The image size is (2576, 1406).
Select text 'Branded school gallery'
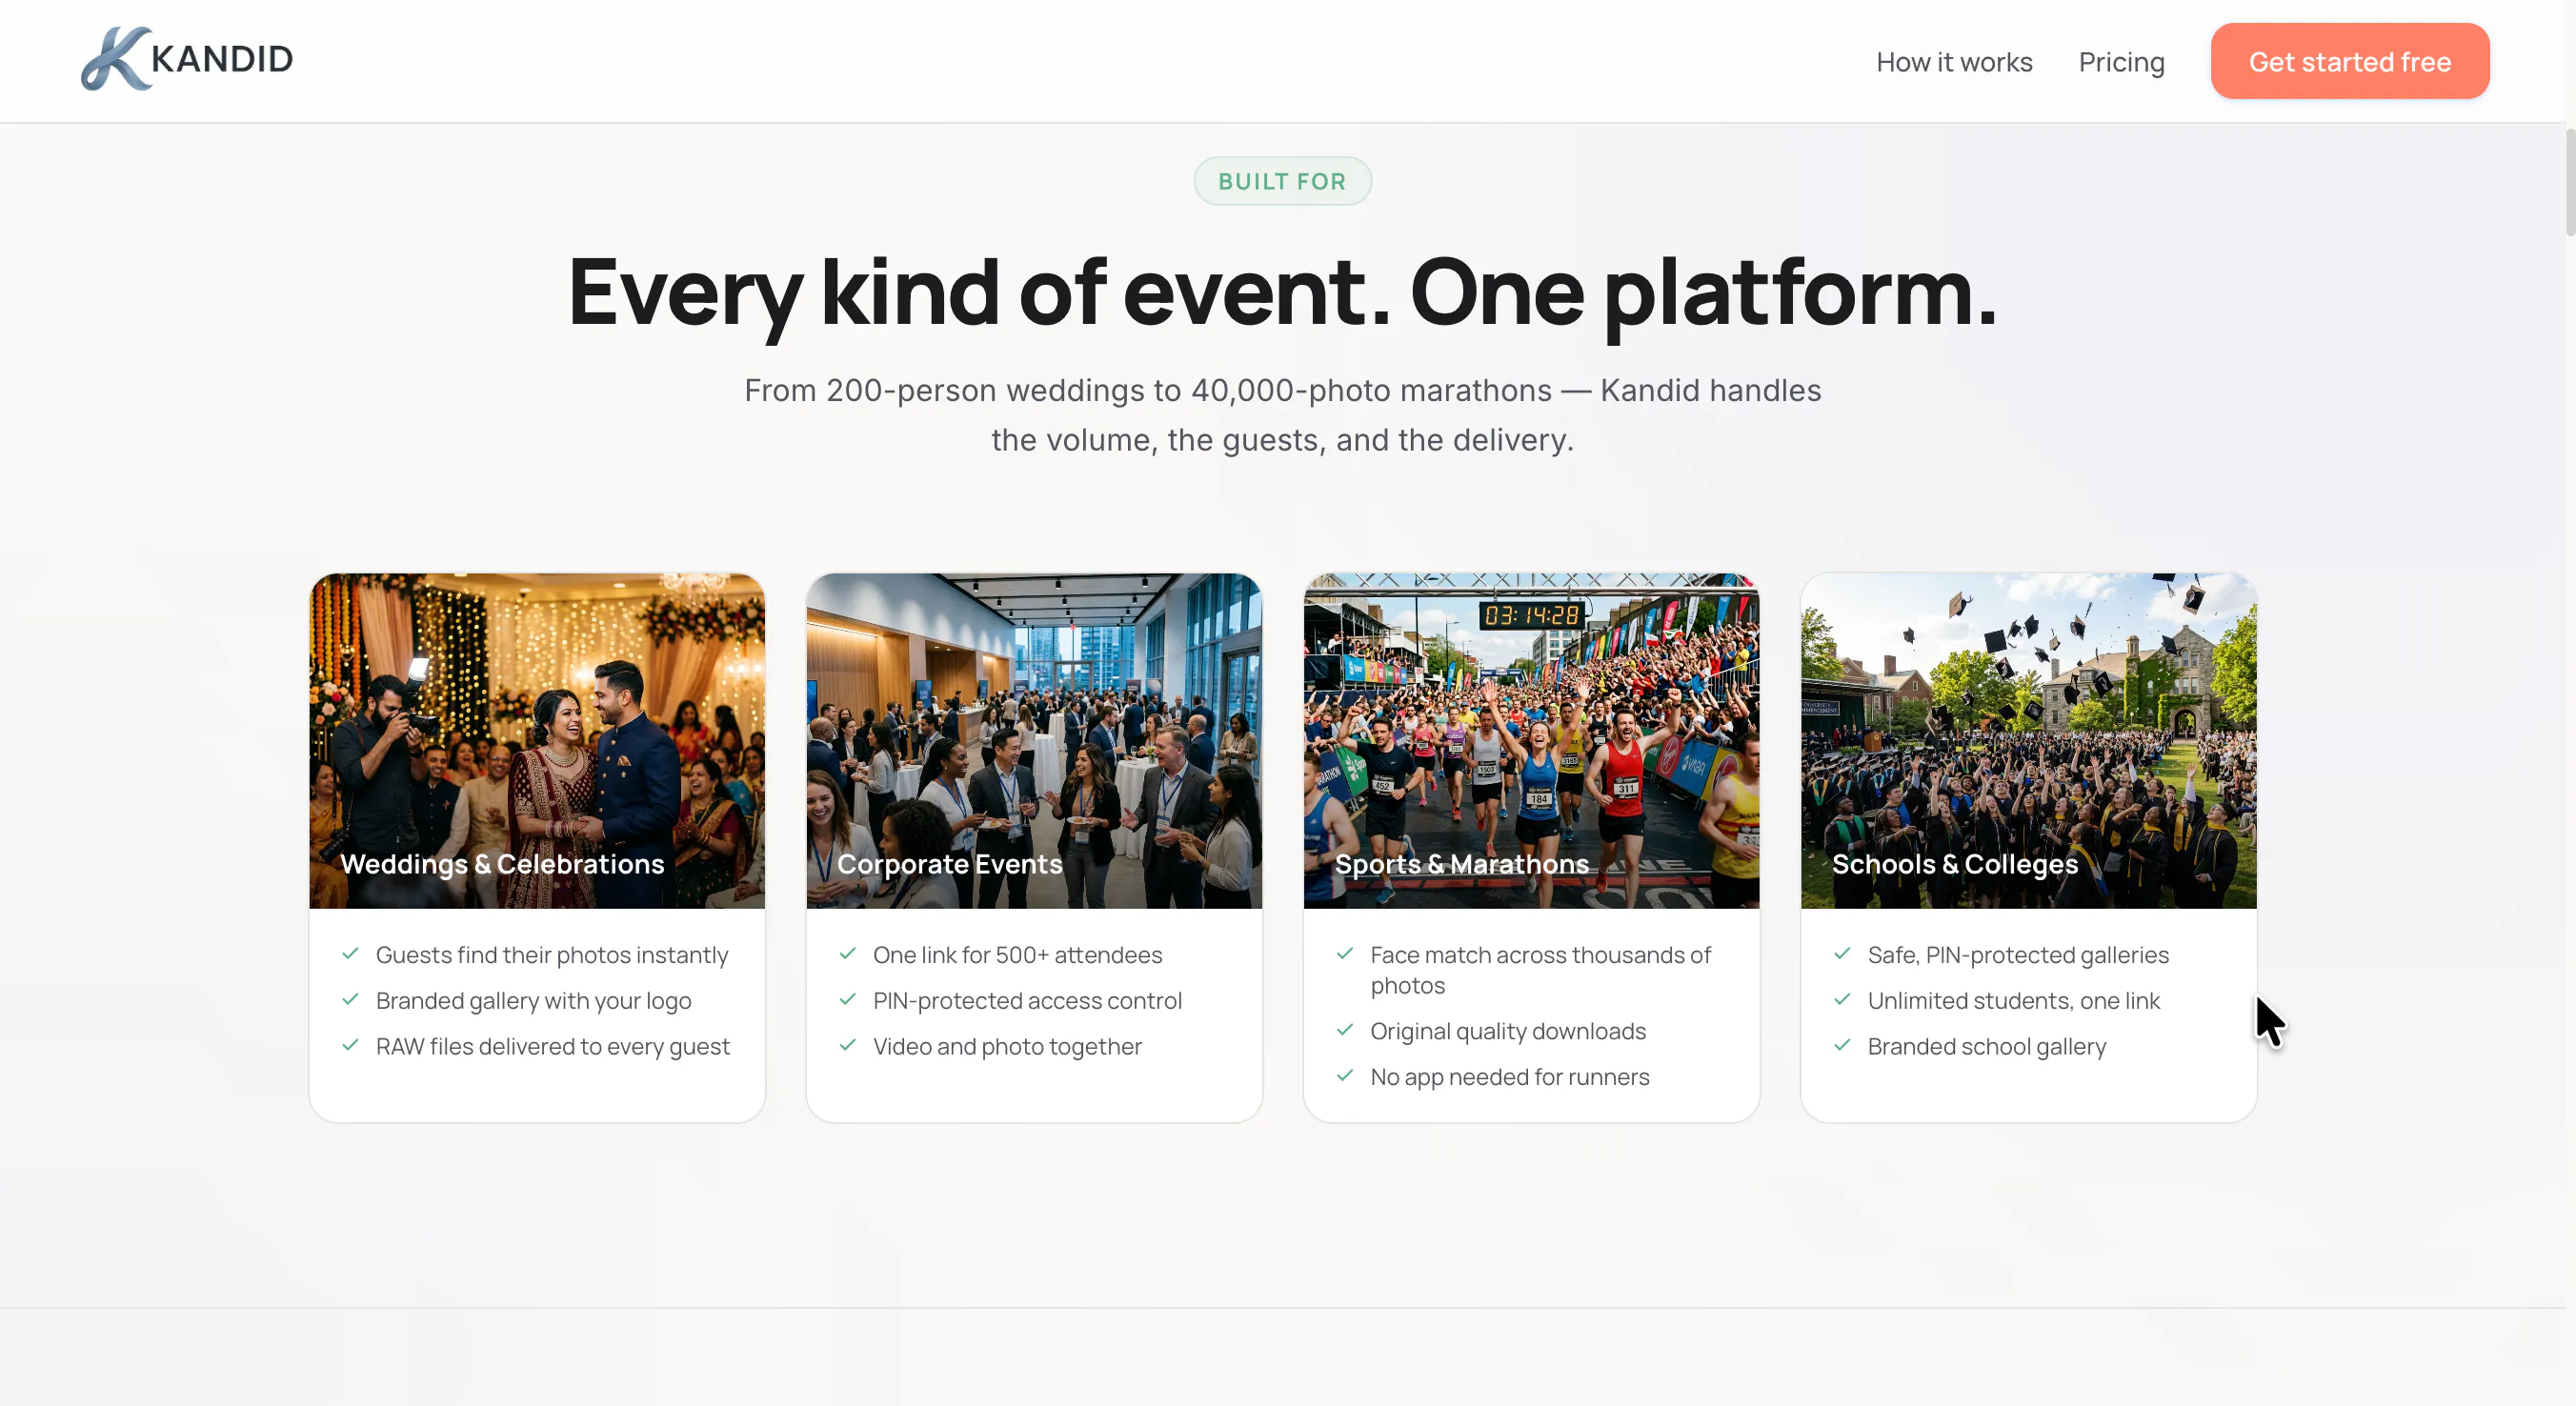point(1986,1047)
